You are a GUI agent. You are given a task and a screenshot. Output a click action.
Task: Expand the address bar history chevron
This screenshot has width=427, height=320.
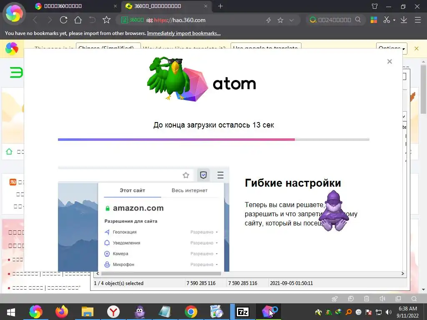click(291, 20)
